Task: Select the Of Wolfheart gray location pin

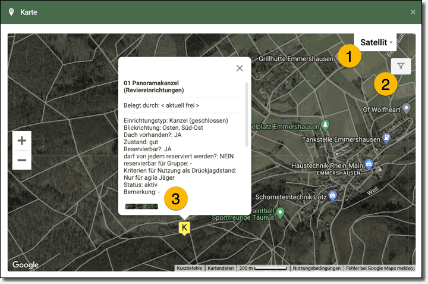Action: point(407,108)
